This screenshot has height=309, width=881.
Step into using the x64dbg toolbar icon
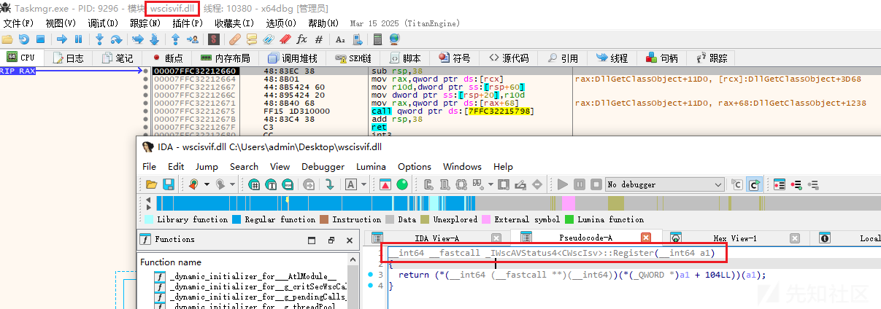point(100,39)
